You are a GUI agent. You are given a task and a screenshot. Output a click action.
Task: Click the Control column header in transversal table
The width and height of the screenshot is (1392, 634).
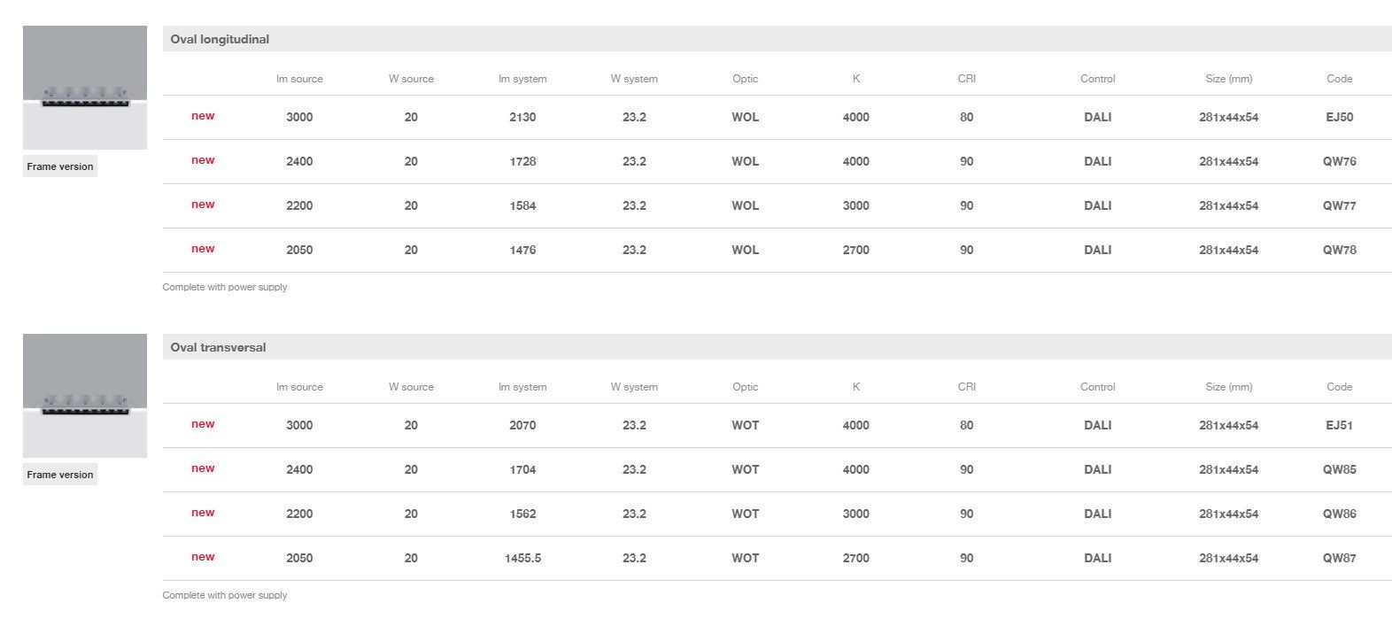(1097, 387)
